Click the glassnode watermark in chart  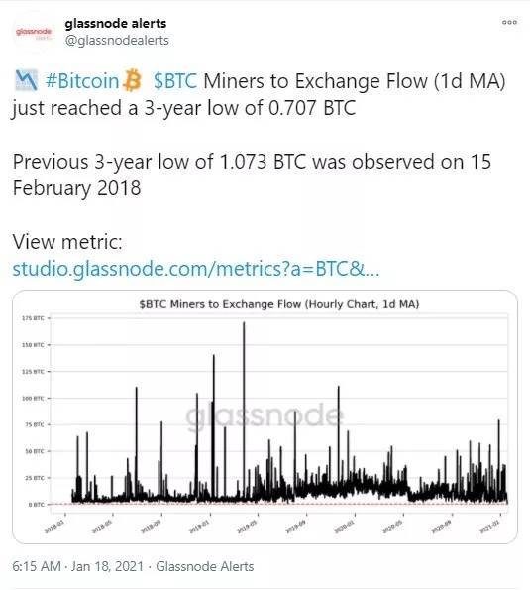click(265, 416)
